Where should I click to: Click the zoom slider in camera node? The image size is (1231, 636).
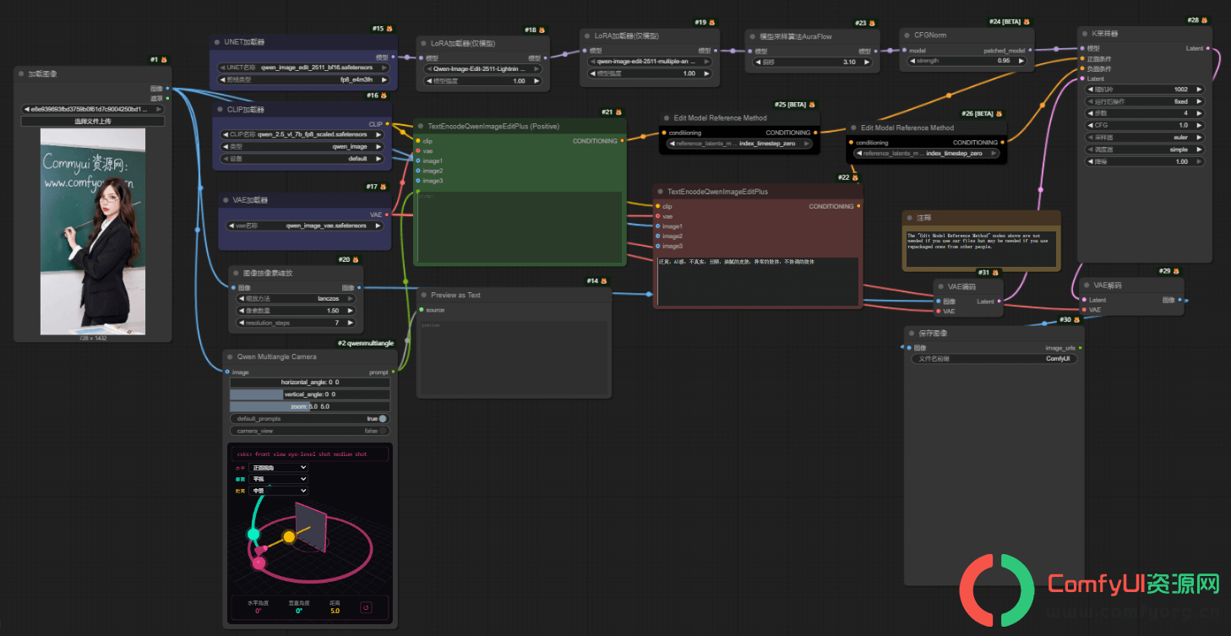pyautogui.click(x=310, y=406)
